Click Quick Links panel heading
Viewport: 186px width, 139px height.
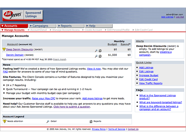pos(144,63)
